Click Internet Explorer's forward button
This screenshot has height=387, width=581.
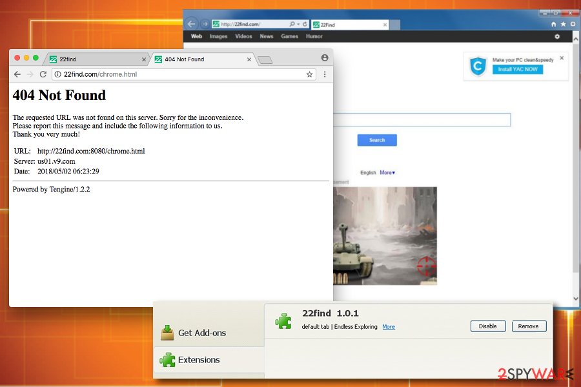[205, 24]
